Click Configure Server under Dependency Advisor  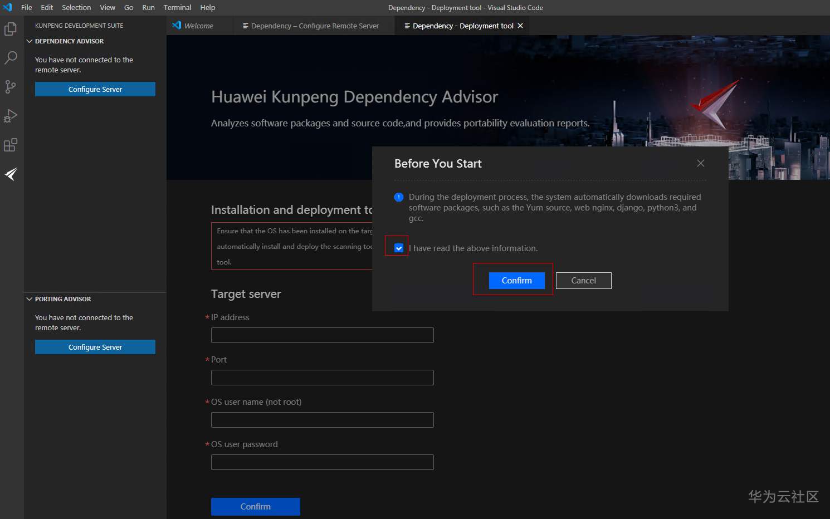(95, 89)
